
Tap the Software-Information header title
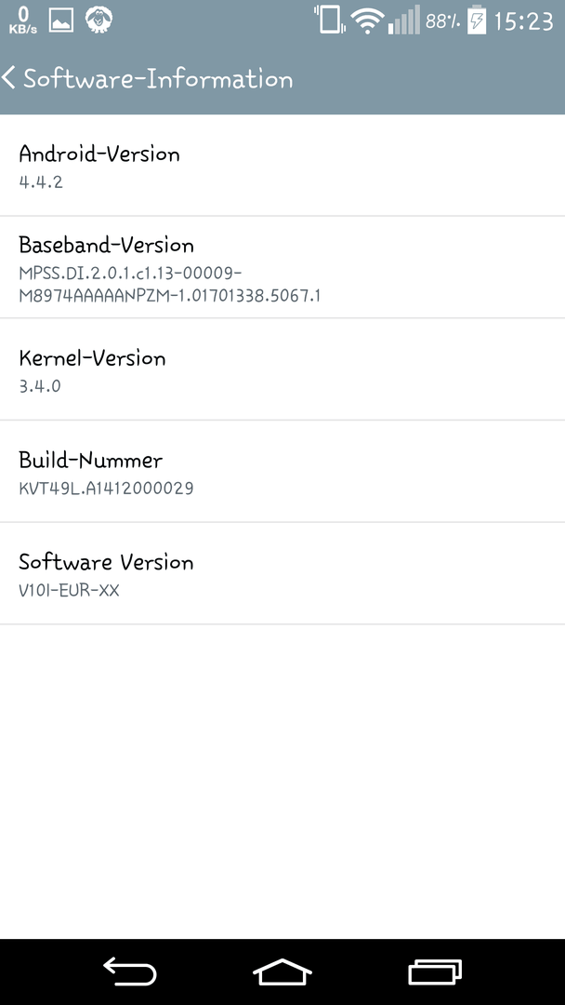(x=158, y=79)
